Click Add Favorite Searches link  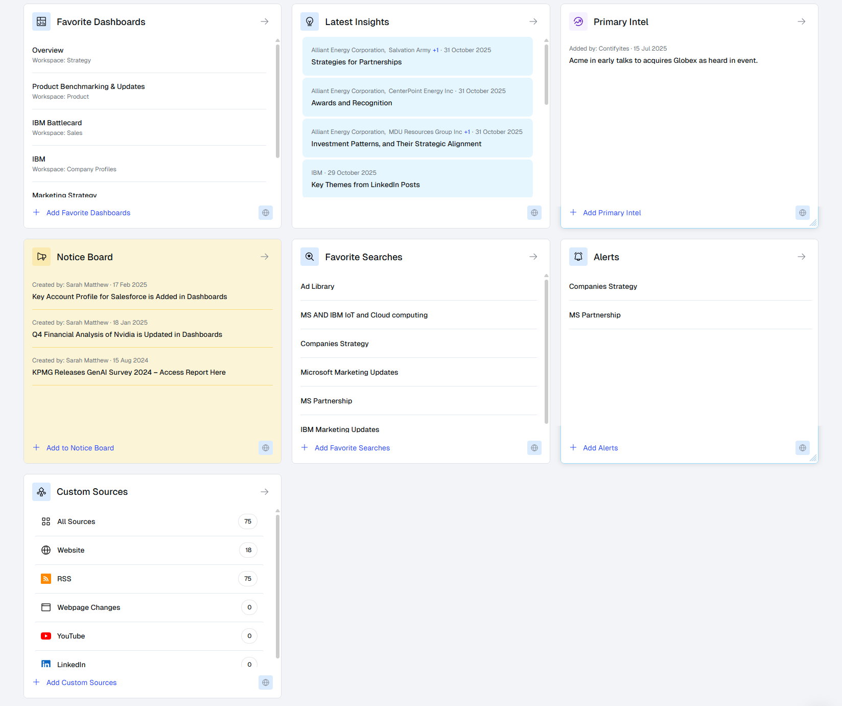(x=352, y=448)
